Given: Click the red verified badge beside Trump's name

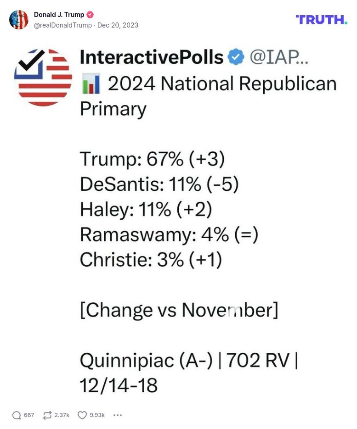Looking at the screenshot, I should [x=91, y=15].
